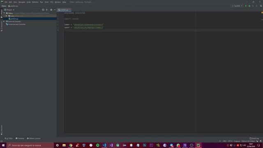Click the CRLF line separator in status bar

224,141
